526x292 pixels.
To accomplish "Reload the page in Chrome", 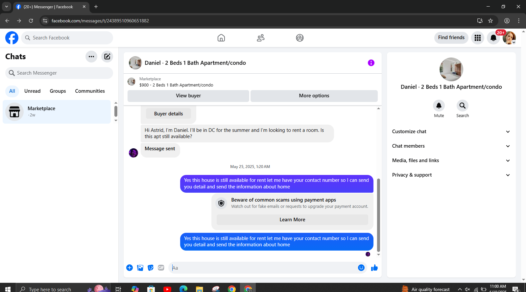I will [x=31, y=21].
